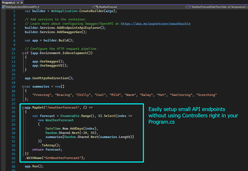The height and width of the screenshot is (171, 248).
Task: Click line number 24 in the gutter
Action: point(13,108)
